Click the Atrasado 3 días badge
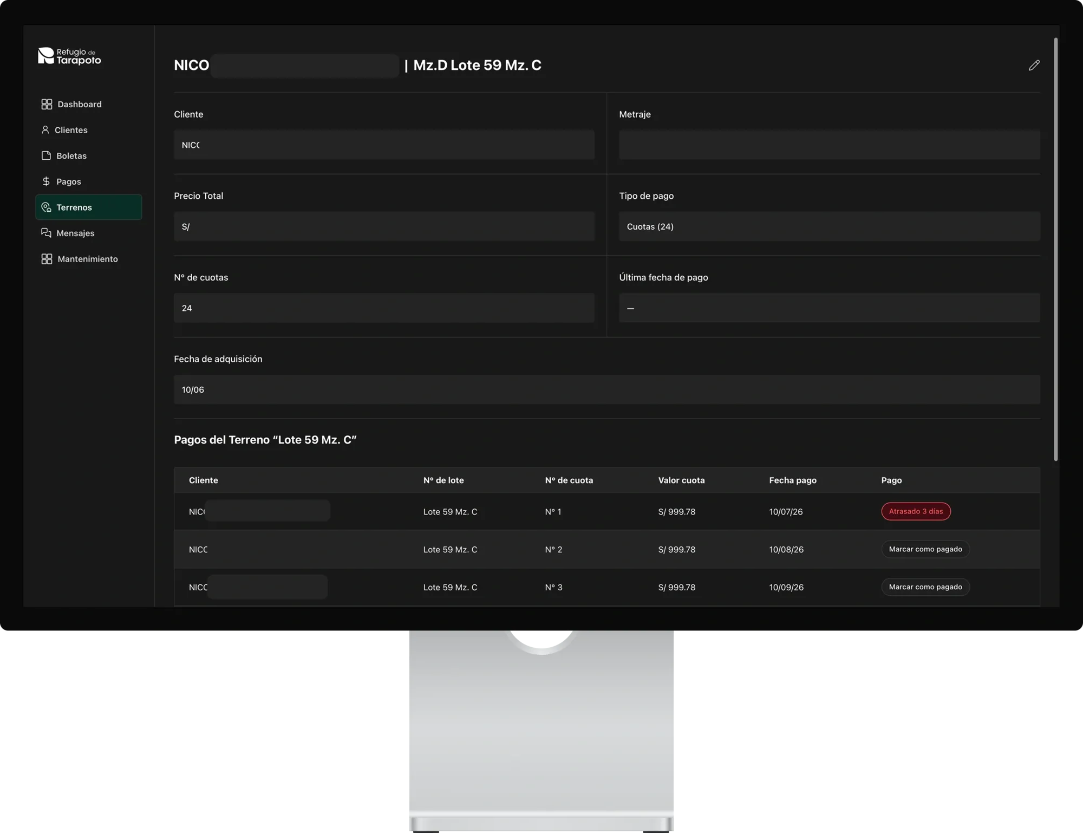 916,511
